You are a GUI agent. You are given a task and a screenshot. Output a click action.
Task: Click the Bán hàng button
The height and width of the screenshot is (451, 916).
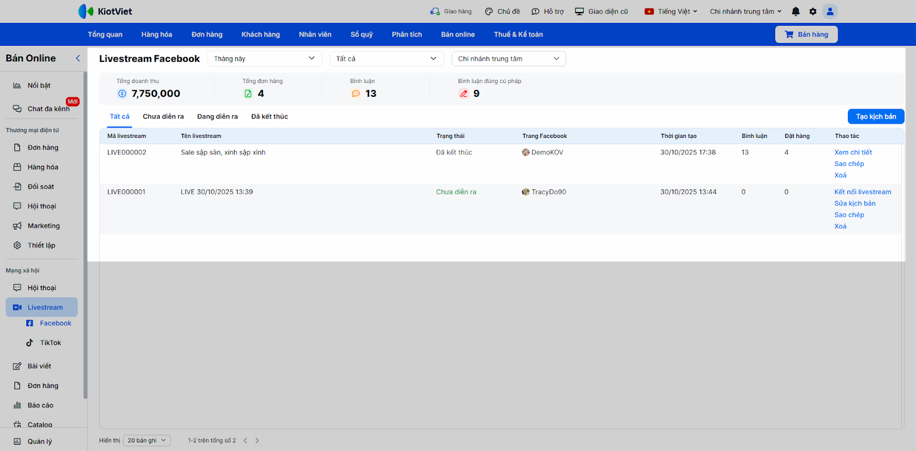click(x=806, y=34)
